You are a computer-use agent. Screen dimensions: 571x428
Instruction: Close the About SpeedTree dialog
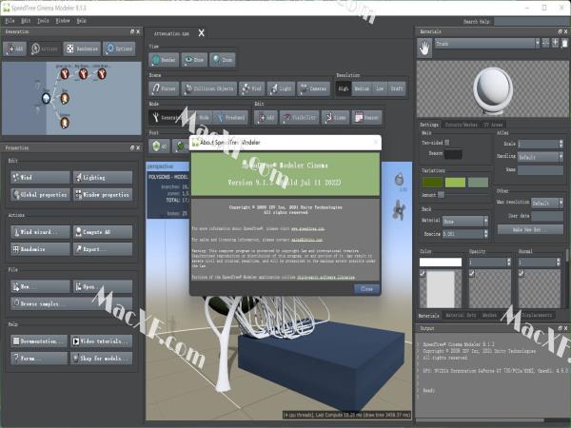(x=366, y=289)
